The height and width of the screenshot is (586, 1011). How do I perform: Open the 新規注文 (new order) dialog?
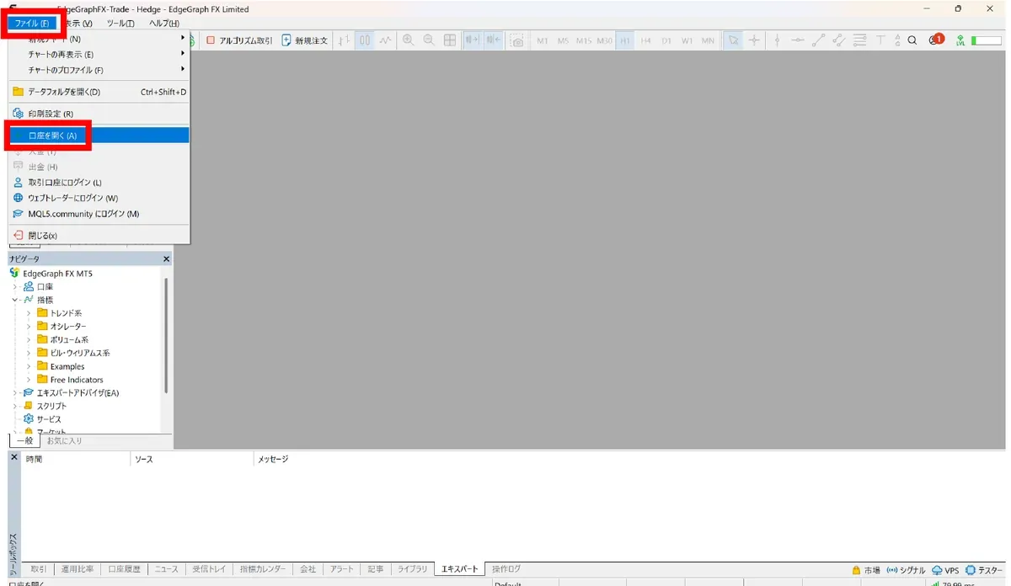[x=304, y=40]
